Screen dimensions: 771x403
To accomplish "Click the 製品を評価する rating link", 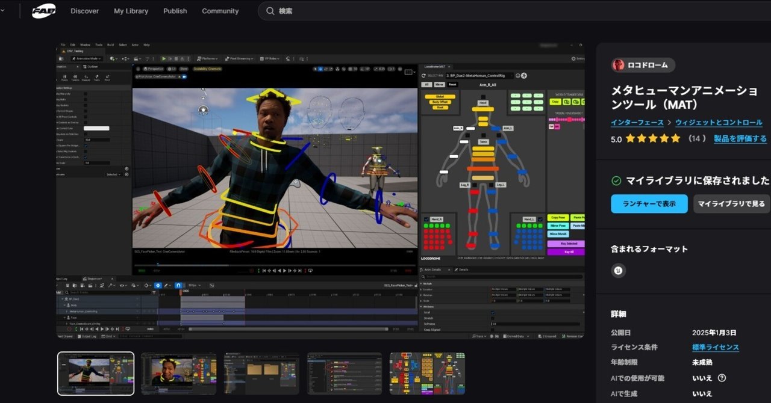I will 740,138.
